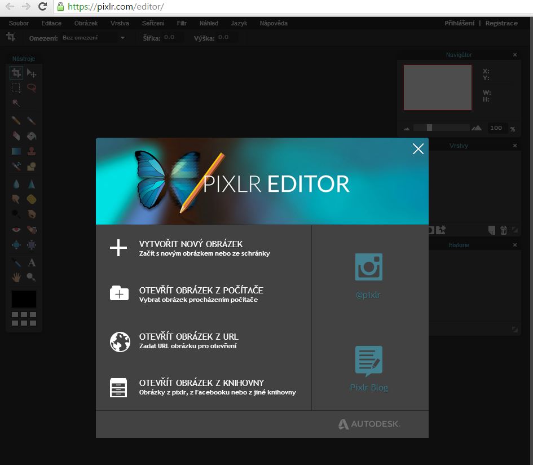Screen dimensions: 533x465
Task: Choose the Eraser tool
Action: click(16, 136)
